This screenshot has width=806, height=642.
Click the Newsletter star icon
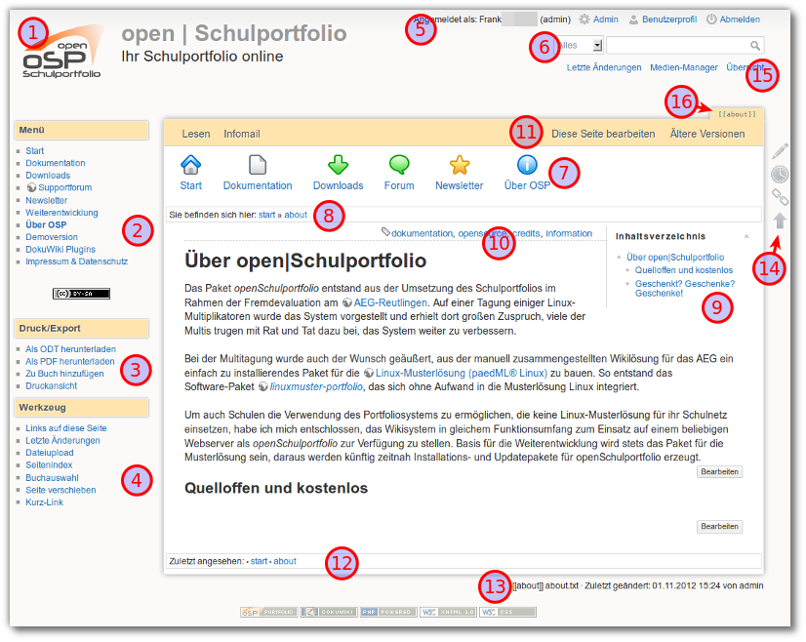[460, 165]
